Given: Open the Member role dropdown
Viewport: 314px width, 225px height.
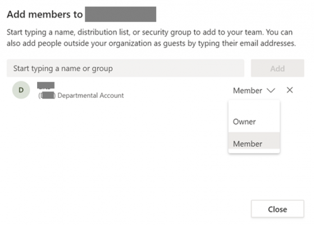Looking at the screenshot, I should [x=254, y=91].
